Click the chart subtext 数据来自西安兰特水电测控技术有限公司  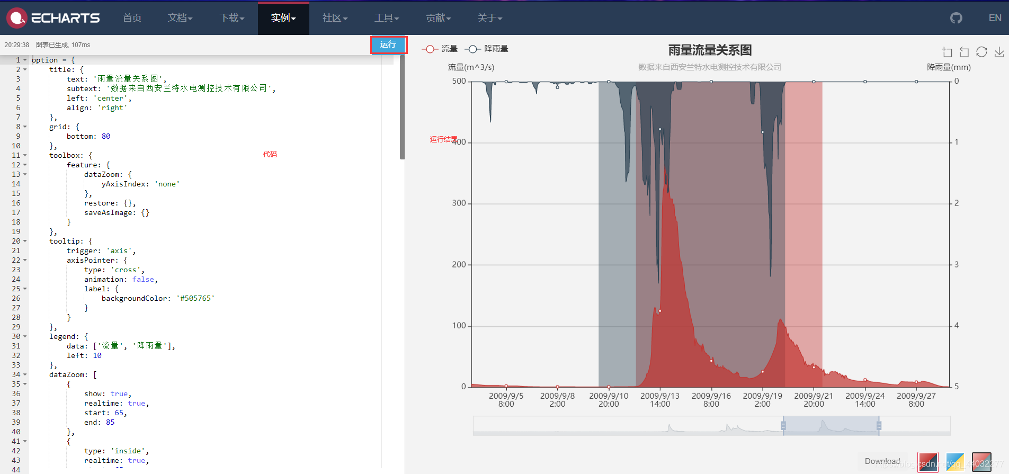click(710, 67)
